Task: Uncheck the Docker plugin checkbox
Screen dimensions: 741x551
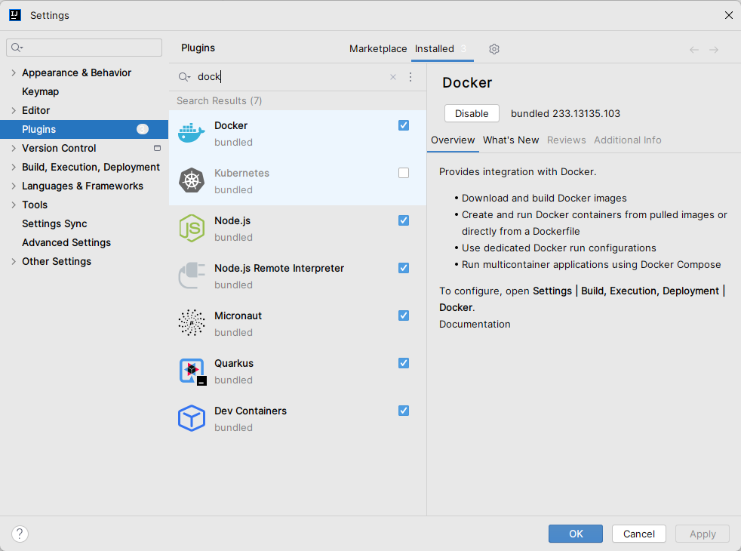Action: click(x=404, y=125)
